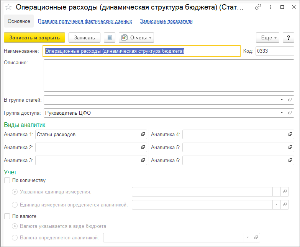The height and width of the screenshot is (247, 300).
Task: Click the list icon button next to Записать
Action: [x=110, y=37]
